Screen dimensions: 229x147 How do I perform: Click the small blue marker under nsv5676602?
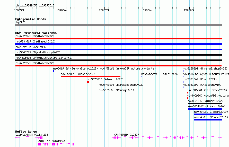[99, 93]
